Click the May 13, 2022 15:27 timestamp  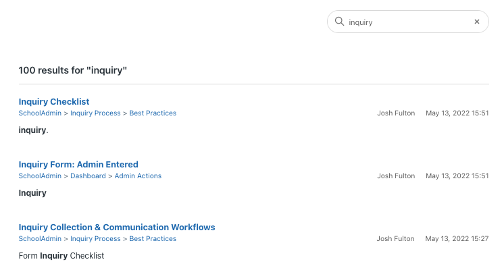tap(457, 239)
